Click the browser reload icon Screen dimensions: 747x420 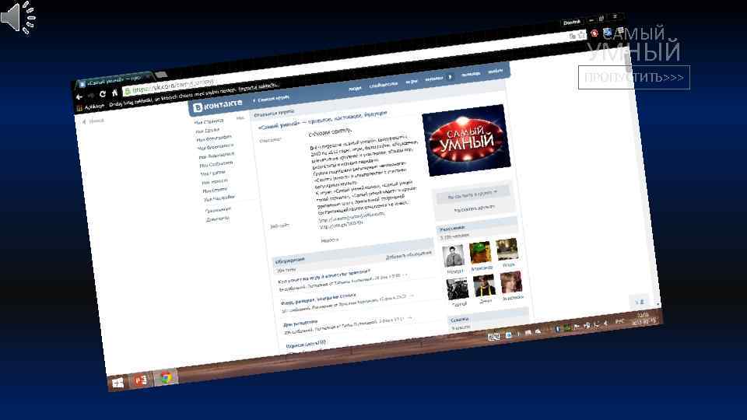pos(102,94)
